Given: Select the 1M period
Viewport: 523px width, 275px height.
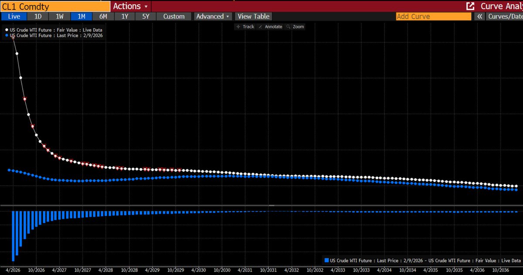Looking at the screenshot, I should (x=82, y=16).
